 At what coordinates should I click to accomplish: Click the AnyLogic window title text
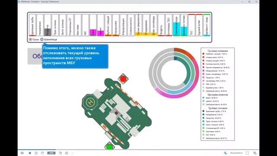[x=39, y=2]
